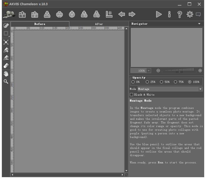Open preferences gear icon
This screenshot has width=206, height=179.
click(x=190, y=14)
